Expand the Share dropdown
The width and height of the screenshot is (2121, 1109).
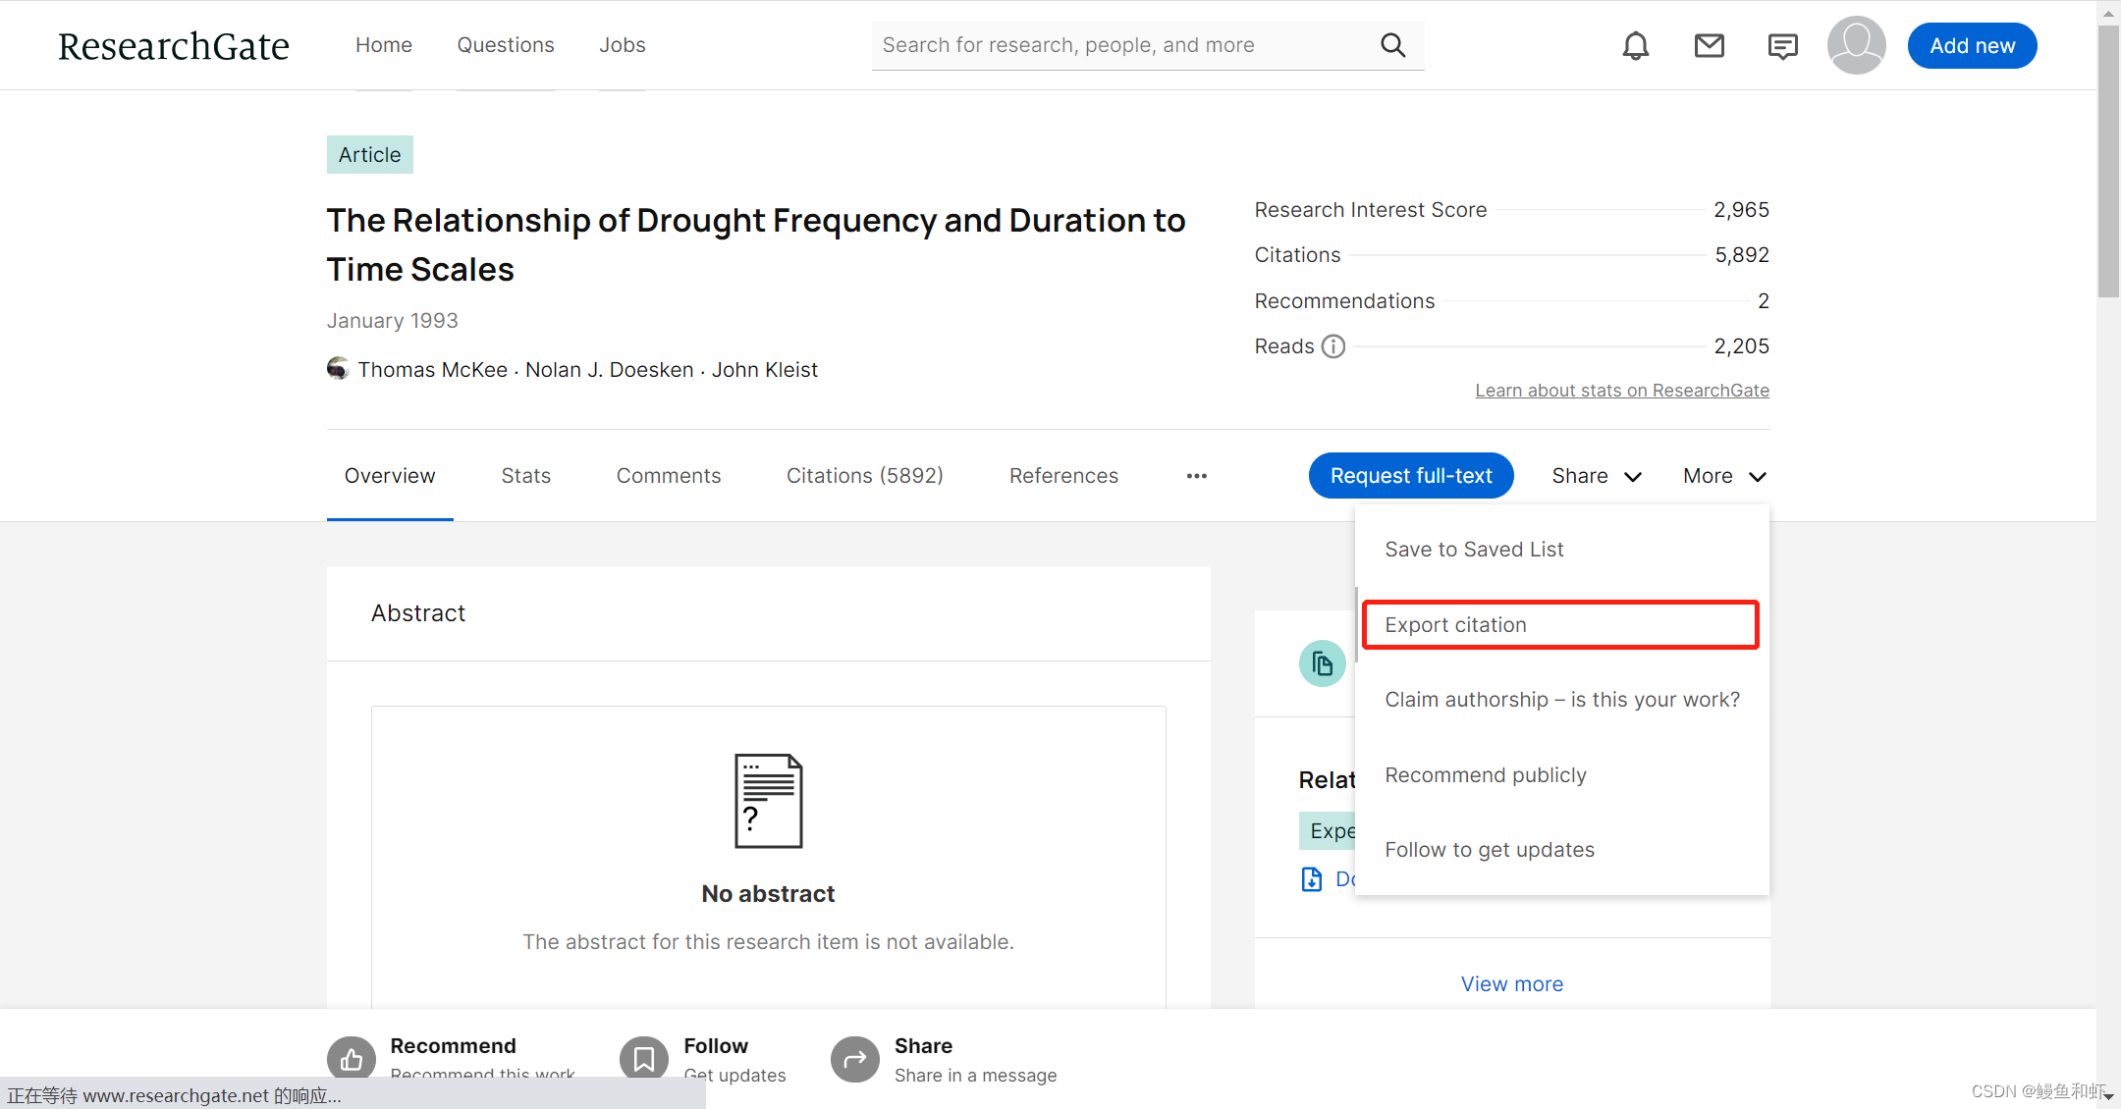1596,476
